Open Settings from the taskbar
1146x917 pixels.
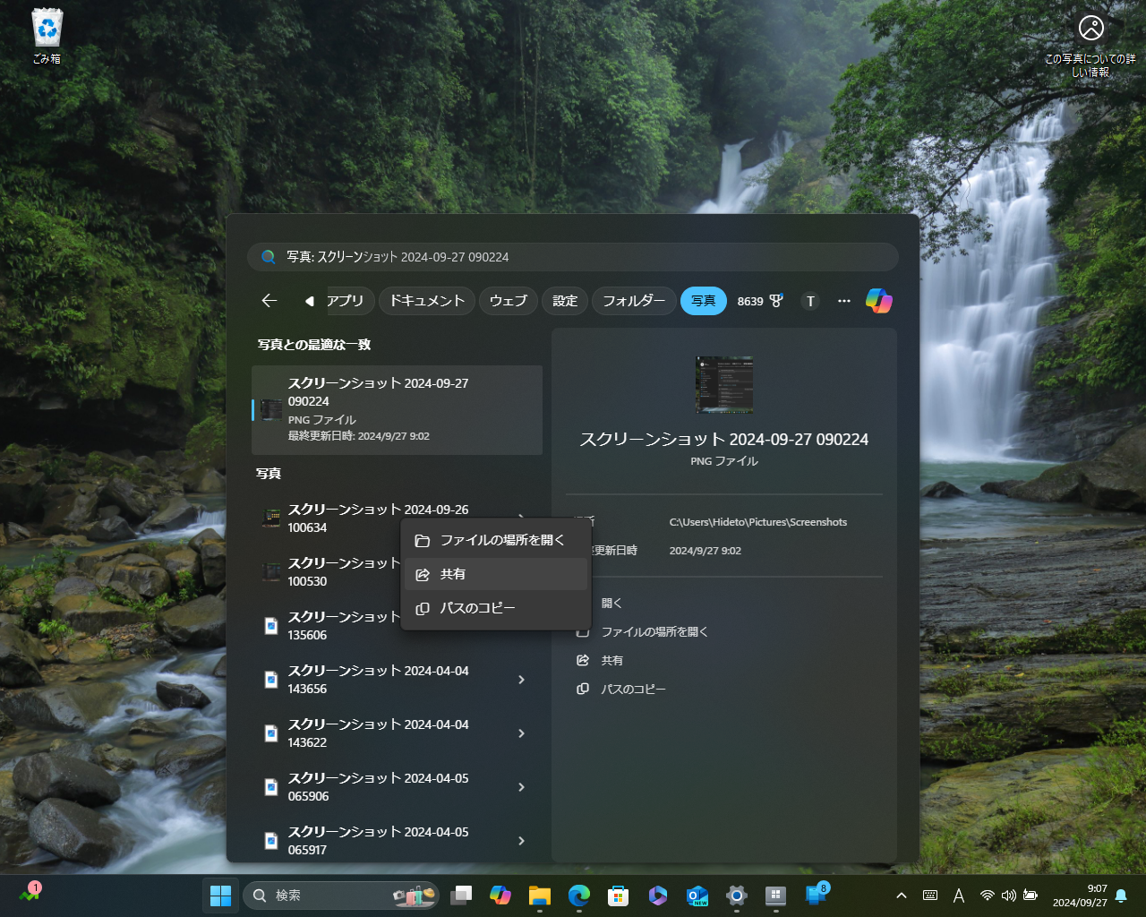736,896
